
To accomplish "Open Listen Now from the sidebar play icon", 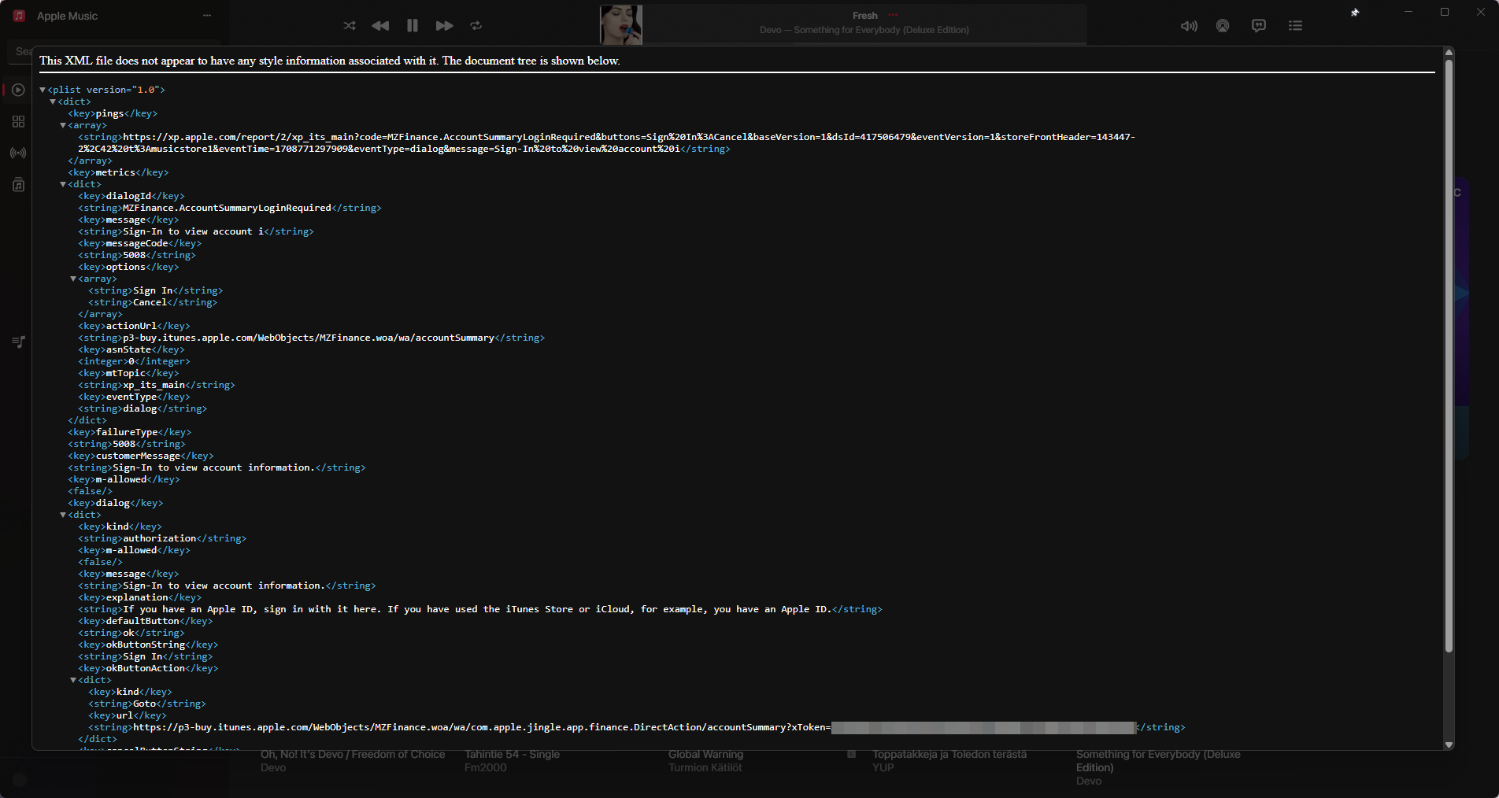I will [18, 90].
